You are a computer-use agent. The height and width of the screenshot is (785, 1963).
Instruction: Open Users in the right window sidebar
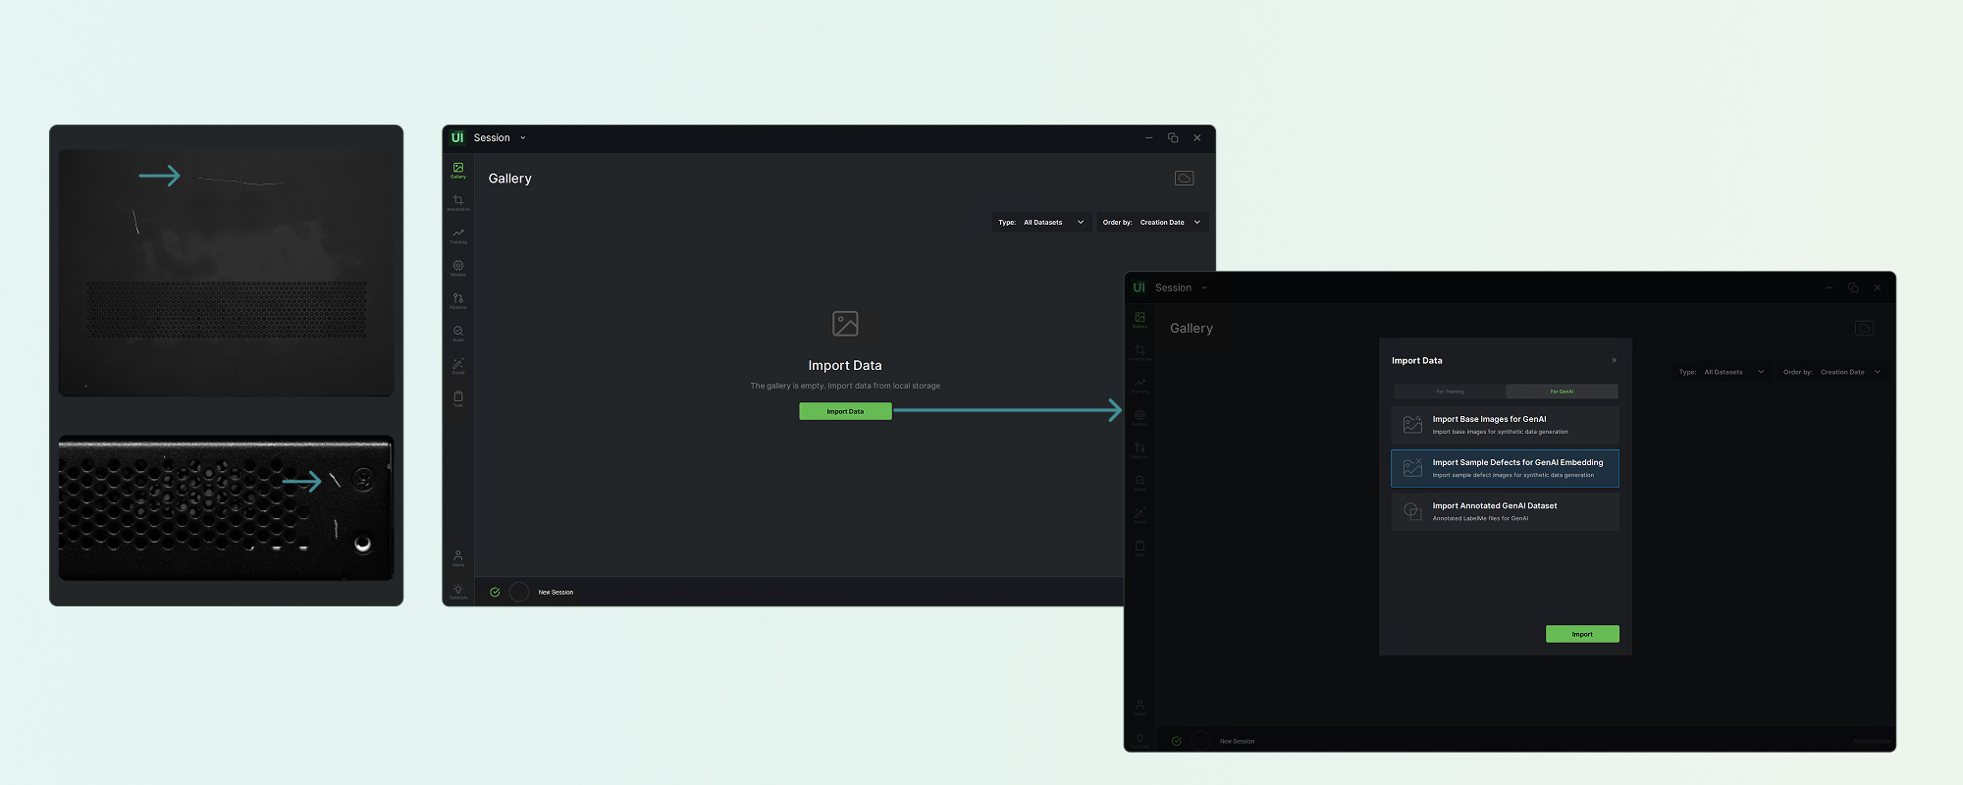1140,707
